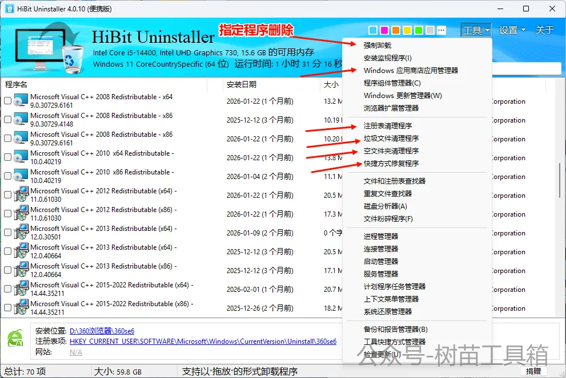Viewport: 566px width, 378px height.
Task: Click icon of Visual C++ 2015-2022 (x86)
Action: (x=21, y=307)
